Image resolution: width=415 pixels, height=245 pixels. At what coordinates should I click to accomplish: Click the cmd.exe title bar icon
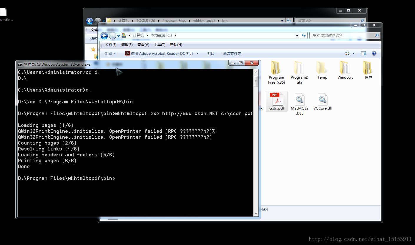(x=20, y=64)
